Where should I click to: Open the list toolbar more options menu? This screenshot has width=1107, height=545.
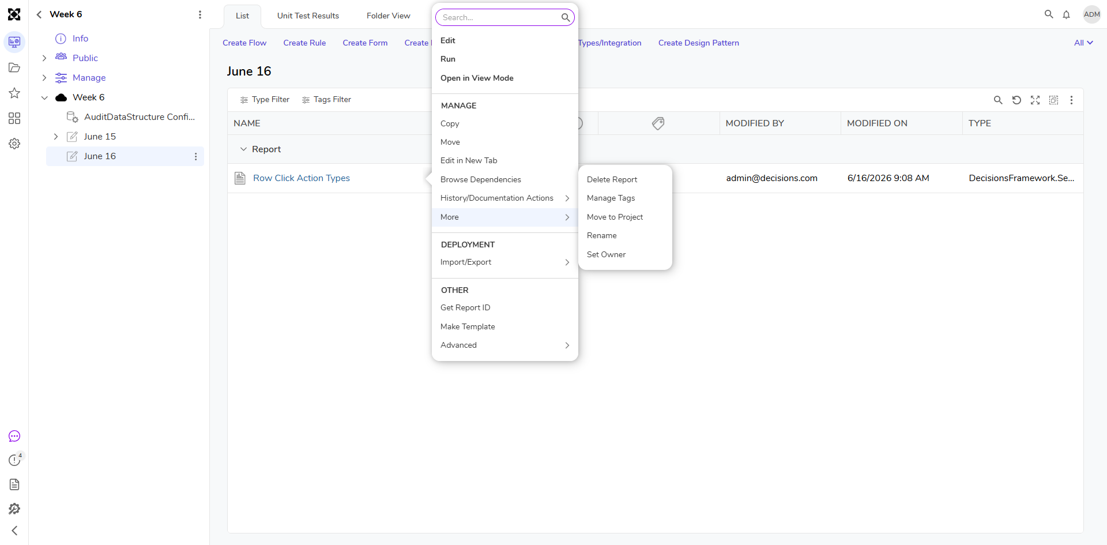click(x=1072, y=100)
